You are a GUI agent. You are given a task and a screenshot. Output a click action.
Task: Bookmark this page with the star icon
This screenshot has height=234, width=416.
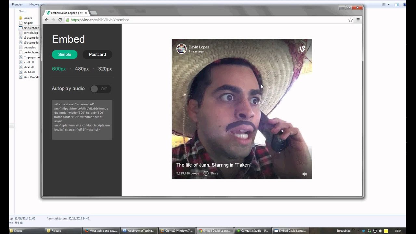(x=351, y=20)
